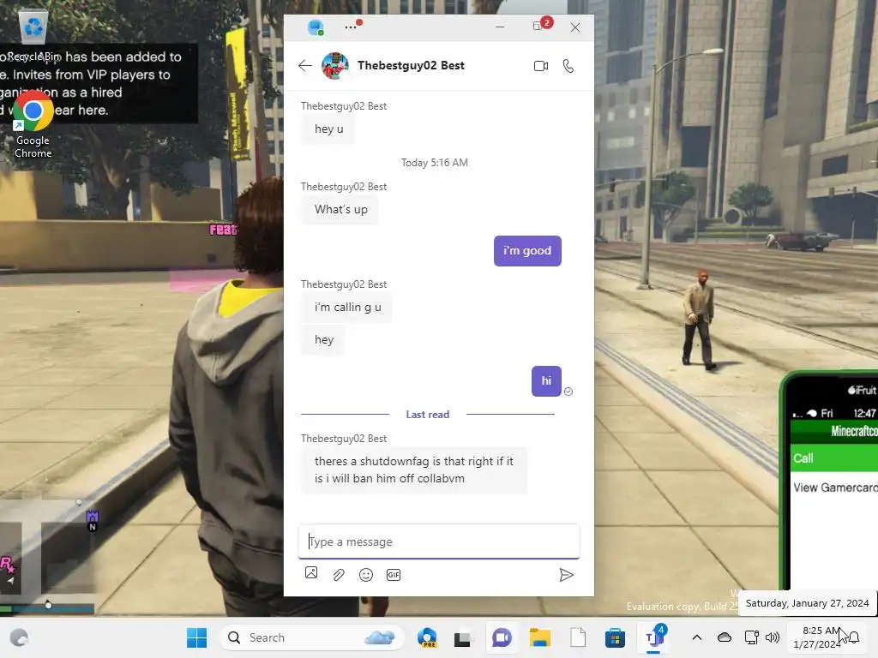
Task: Open the emoji picker
Action: coord(365,575)
